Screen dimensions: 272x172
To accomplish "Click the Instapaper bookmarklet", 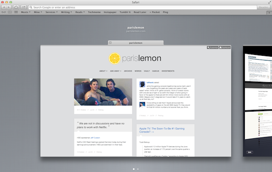I will click(110, 12).
